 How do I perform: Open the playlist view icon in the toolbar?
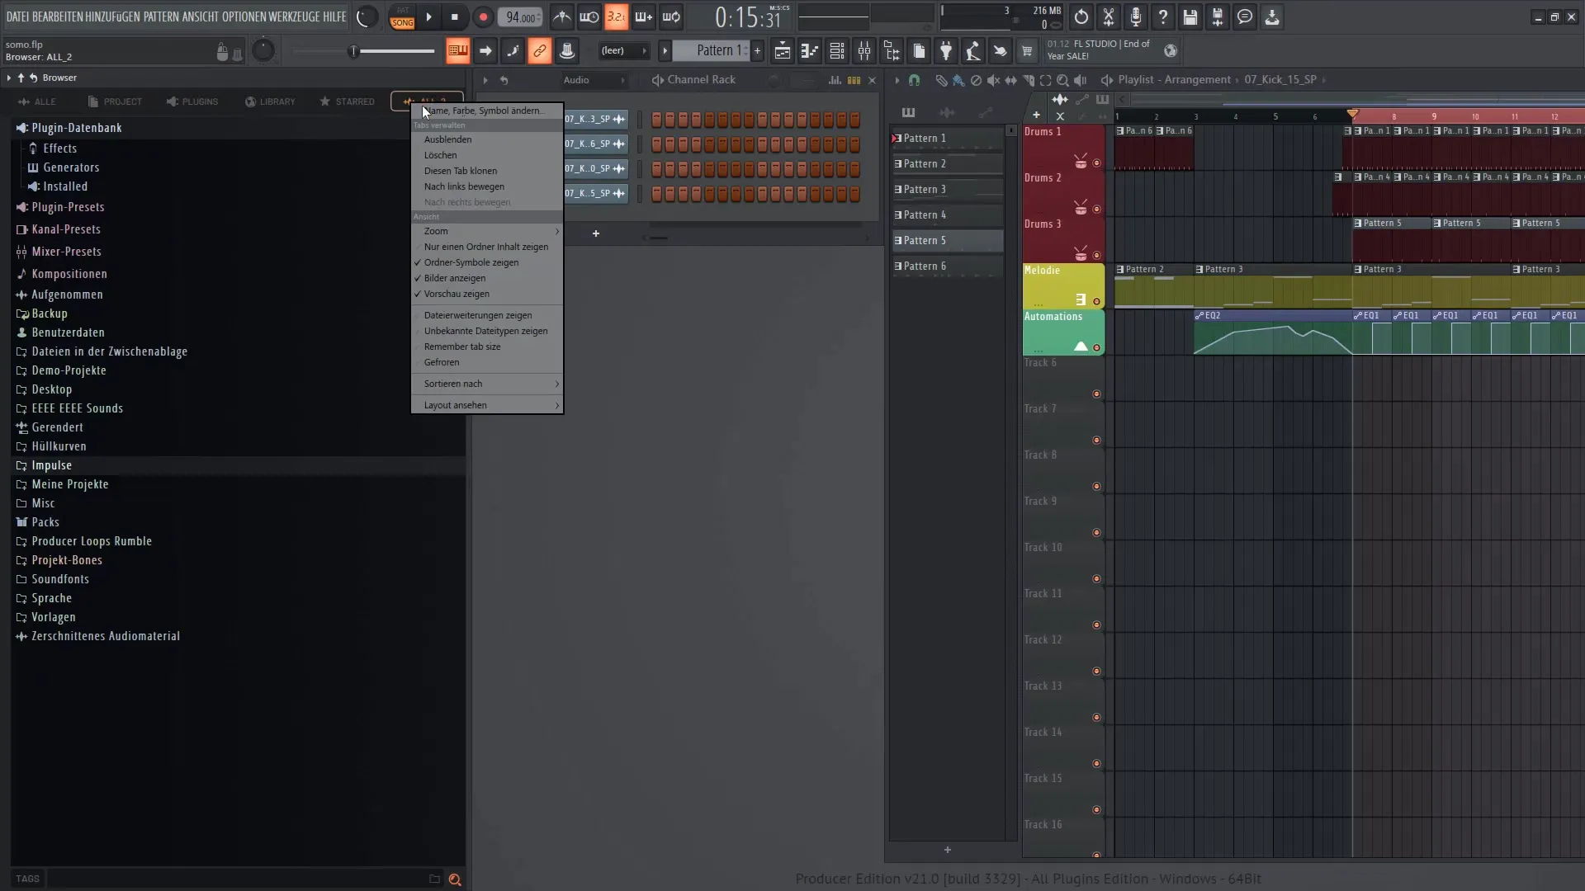[x=783, y=51]
